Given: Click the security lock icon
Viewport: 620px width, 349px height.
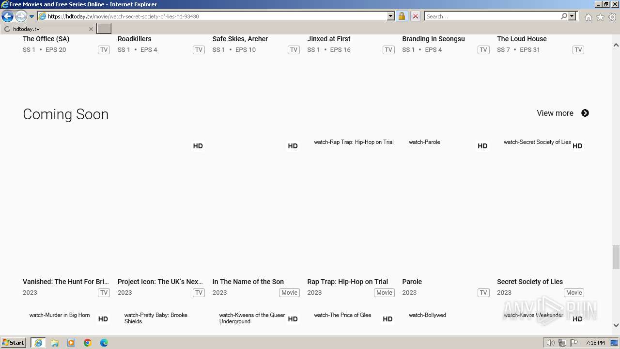Looking at the screenshot, I should [402, 16].
